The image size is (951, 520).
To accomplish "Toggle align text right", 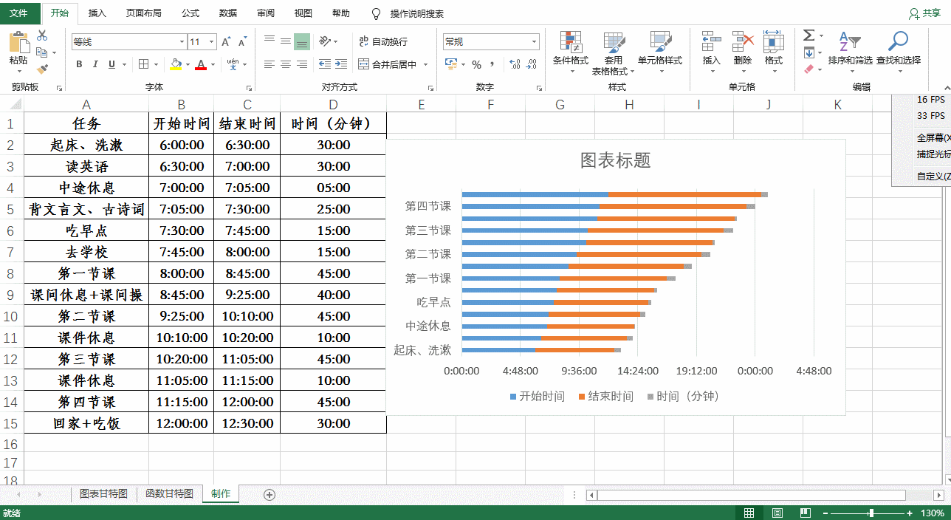I will 302,64.
